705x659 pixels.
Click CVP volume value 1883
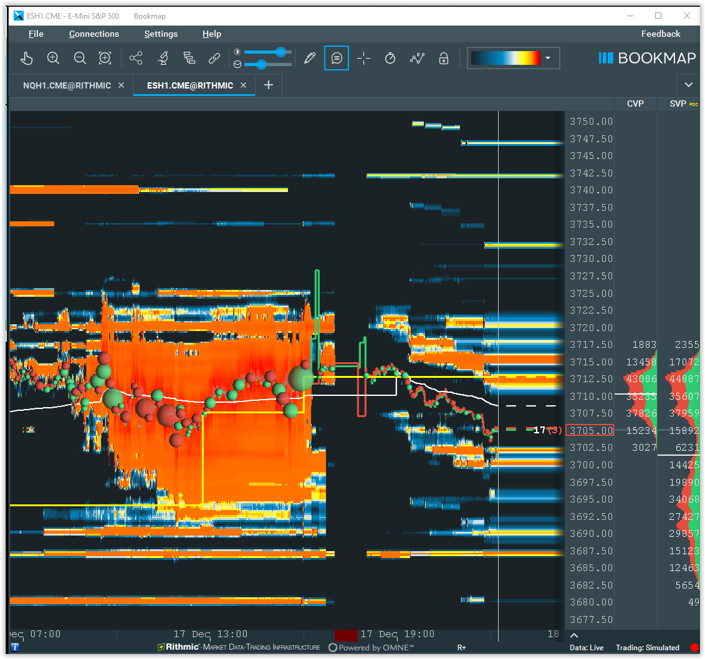click(645, 345)
